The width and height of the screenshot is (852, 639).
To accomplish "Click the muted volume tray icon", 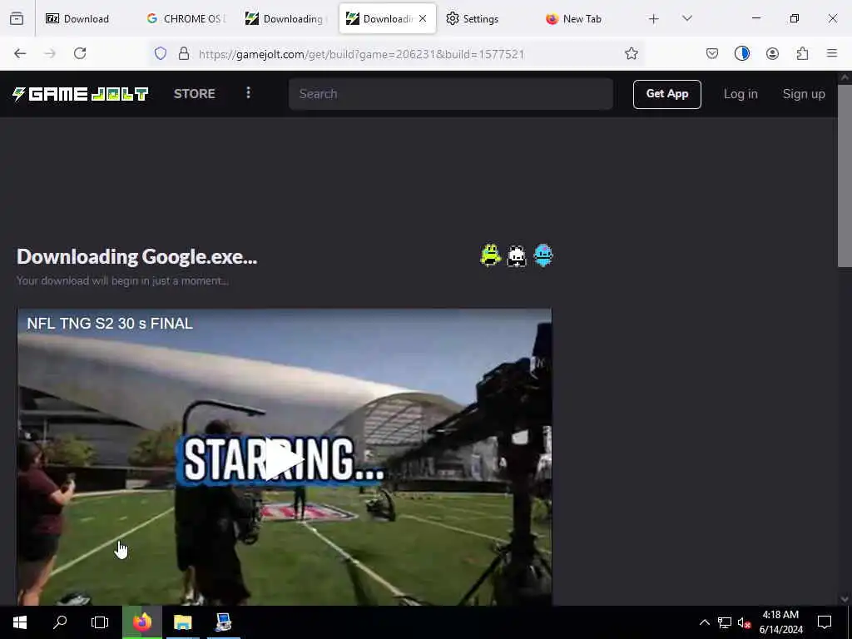I will click(745, 622).
